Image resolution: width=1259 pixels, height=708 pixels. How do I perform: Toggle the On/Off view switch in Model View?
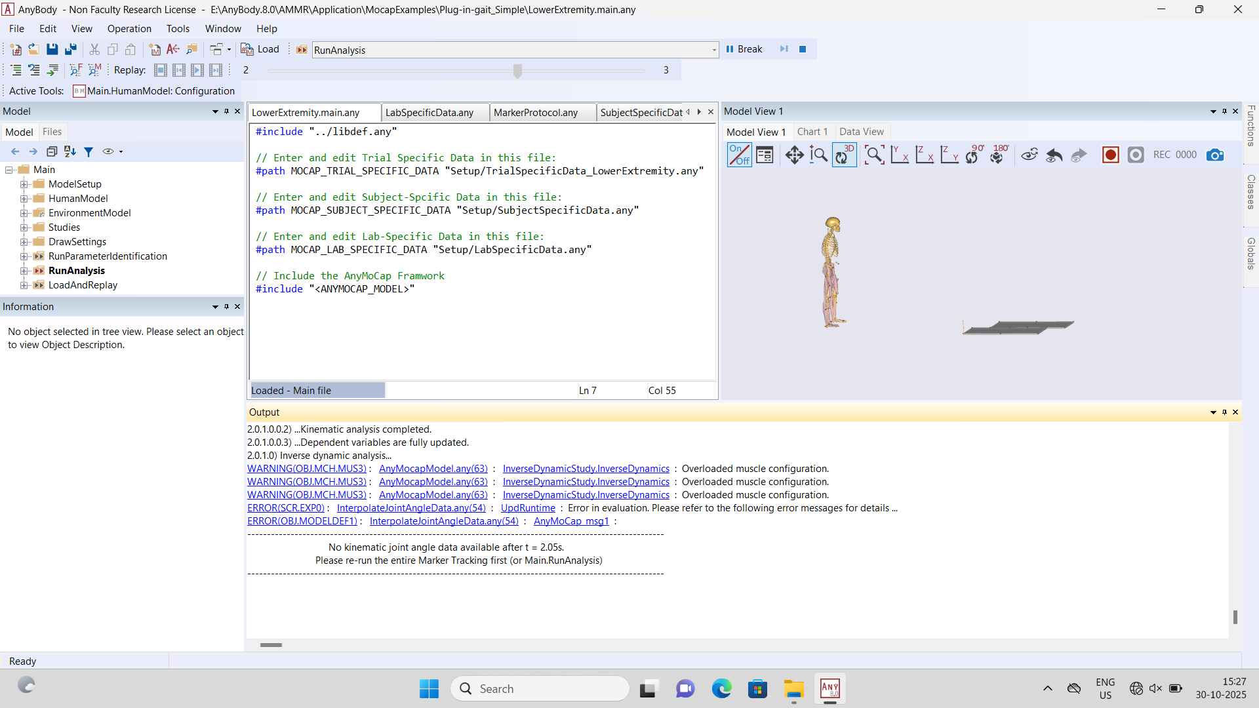click(x=739, y=155)
